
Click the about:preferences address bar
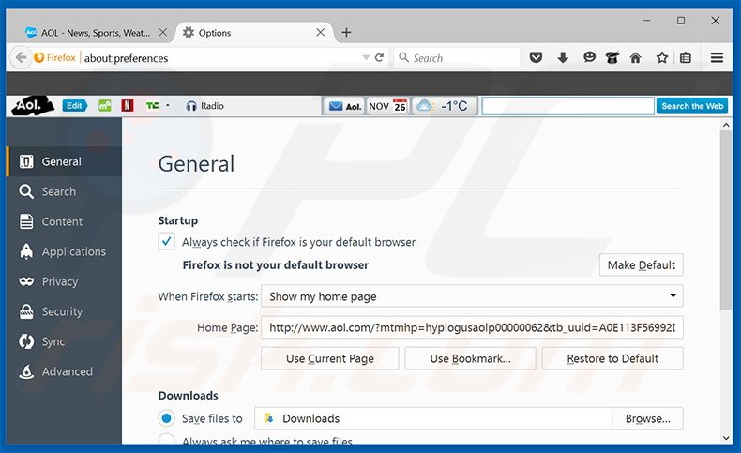click(x=219, y=57)
